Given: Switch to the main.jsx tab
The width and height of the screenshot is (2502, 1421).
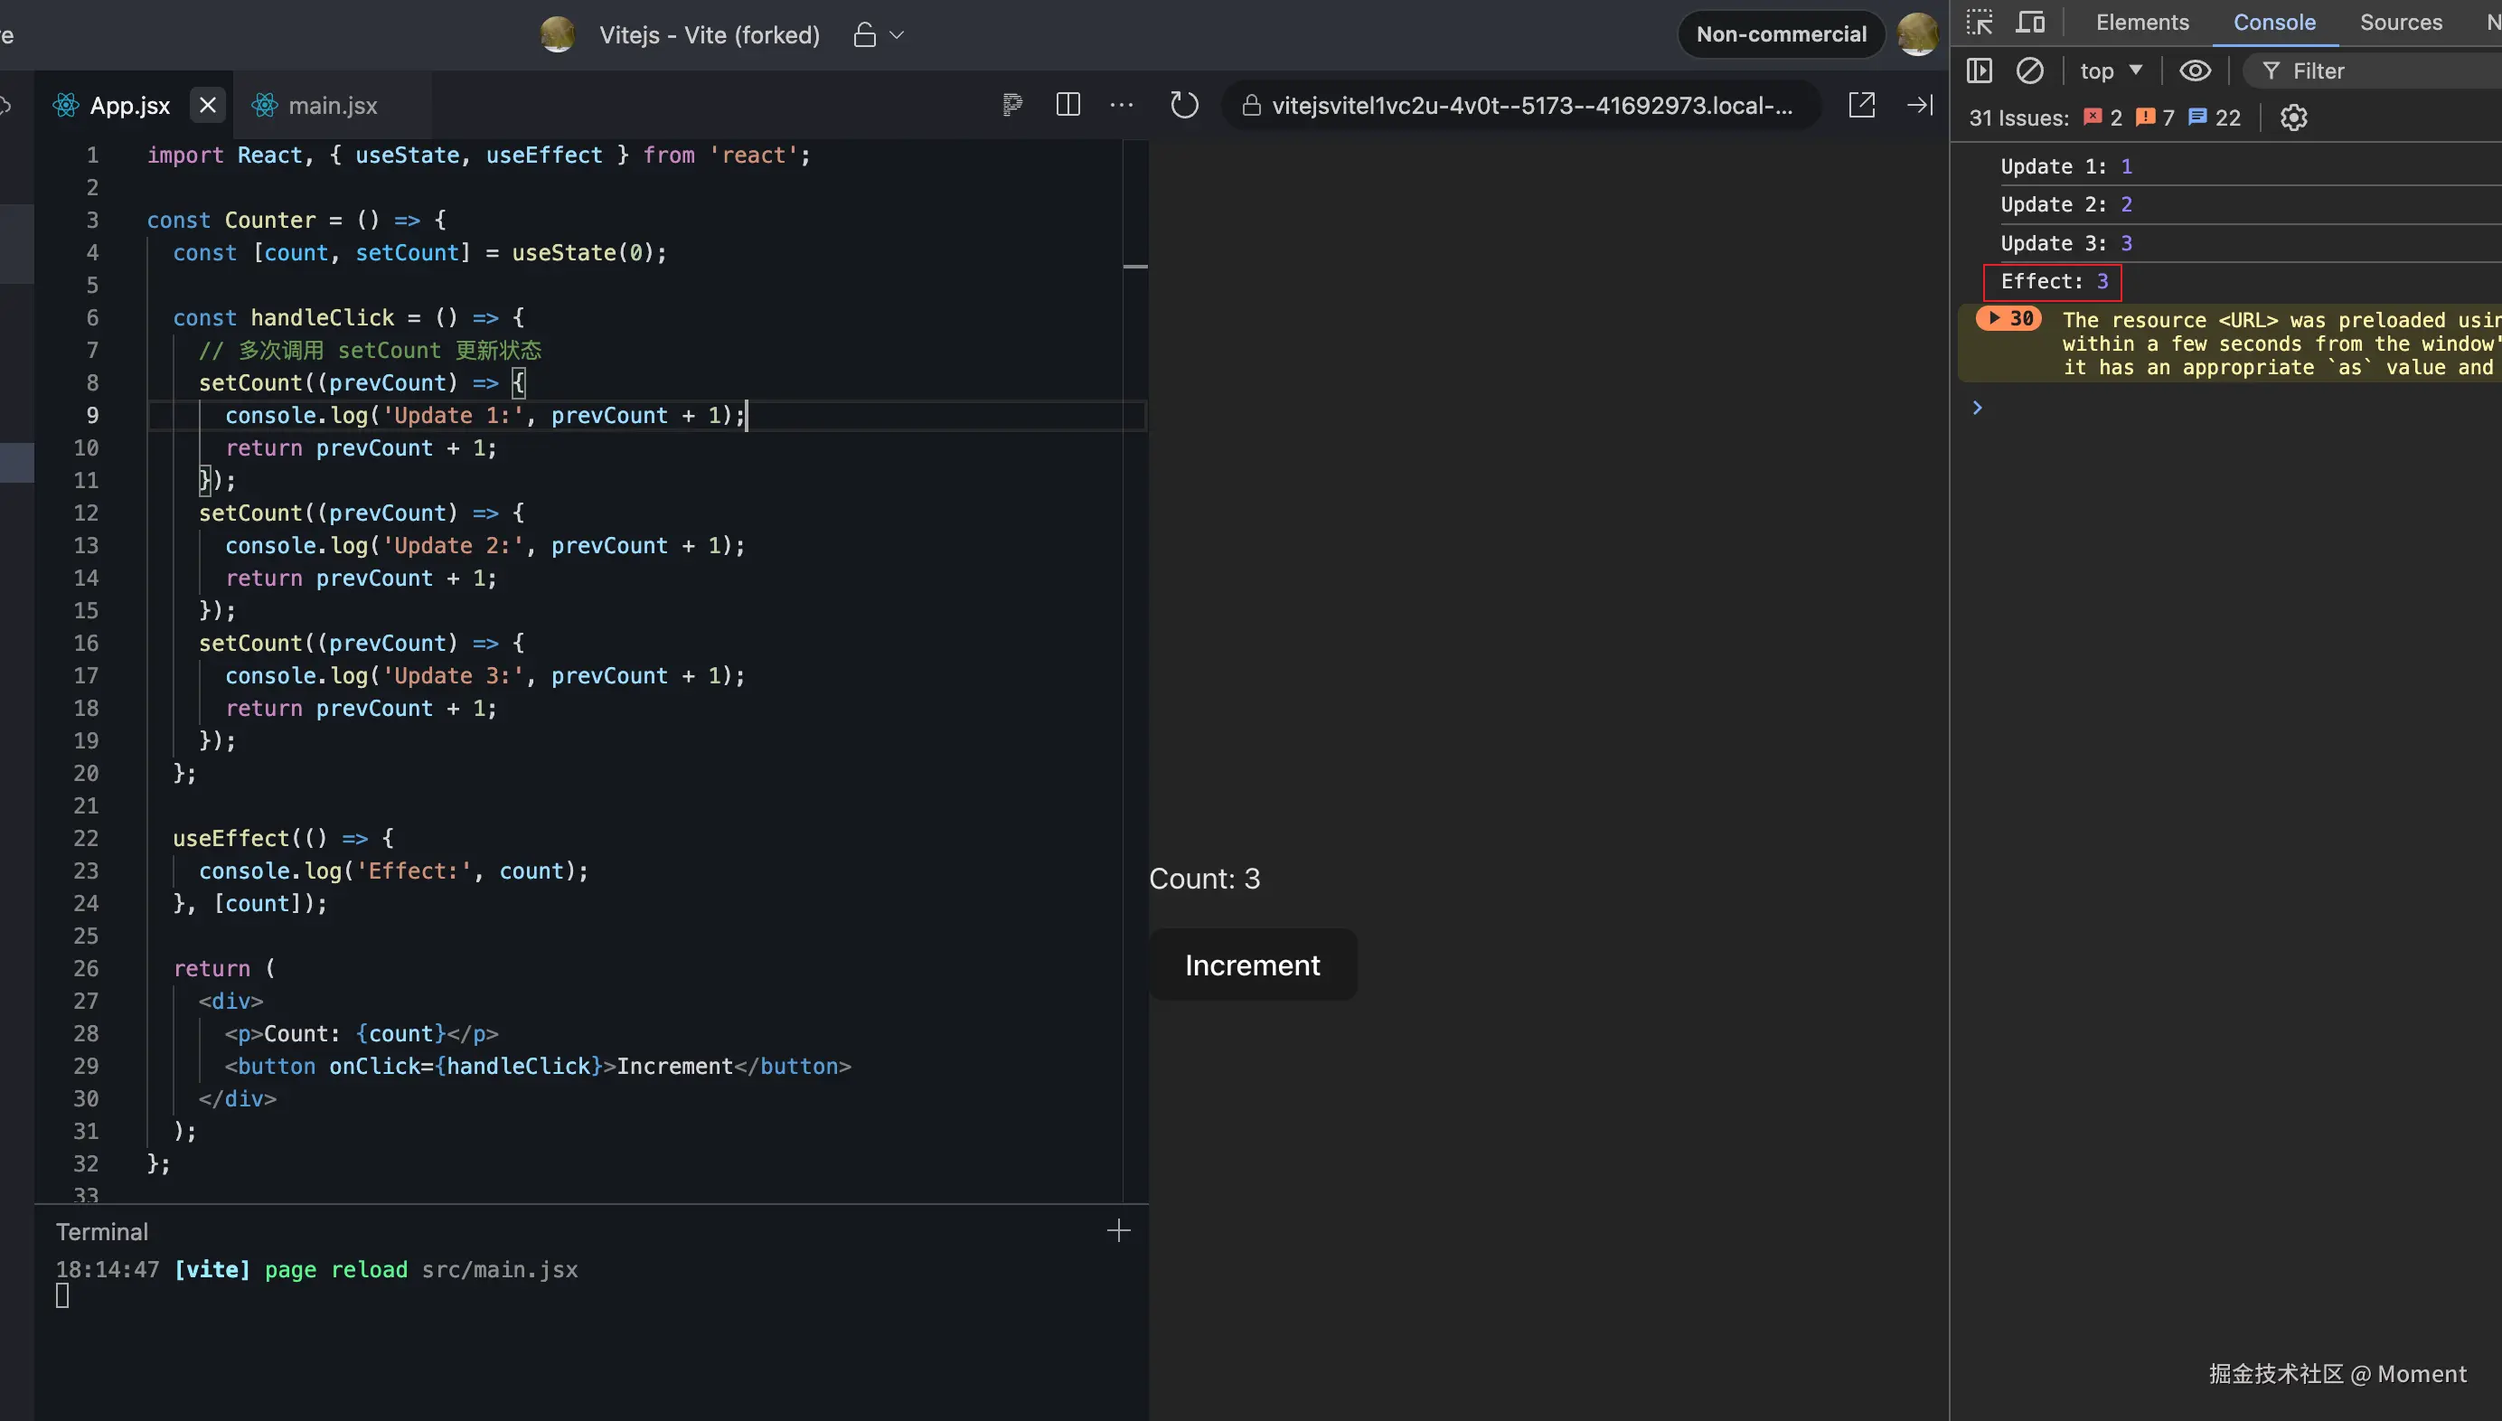Looking at the screenshot, I should tap(332, 106).
